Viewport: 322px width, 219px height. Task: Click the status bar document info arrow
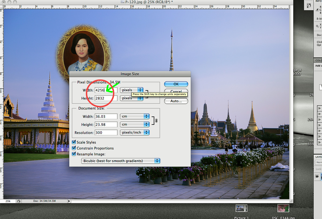tap(69, 201)
